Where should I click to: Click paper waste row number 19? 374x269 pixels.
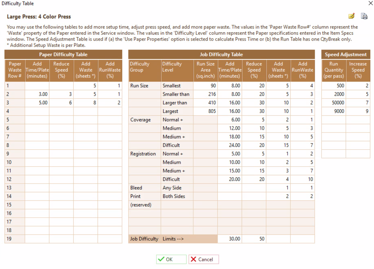[x=15, y=239]
